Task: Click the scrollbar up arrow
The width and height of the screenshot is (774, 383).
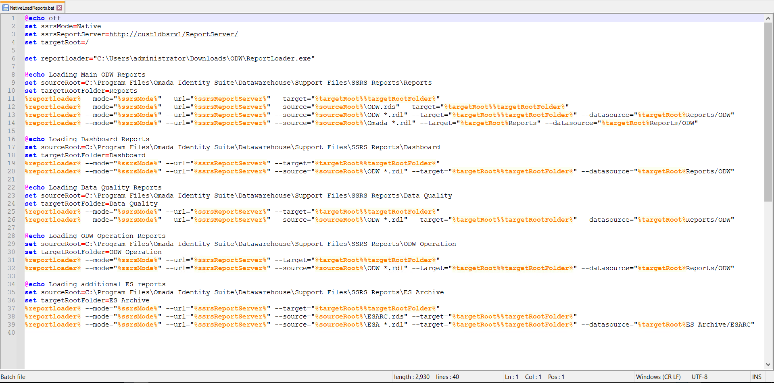Action: point(768,18)
